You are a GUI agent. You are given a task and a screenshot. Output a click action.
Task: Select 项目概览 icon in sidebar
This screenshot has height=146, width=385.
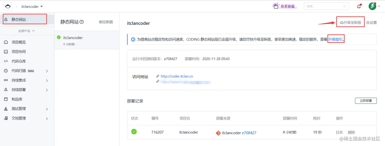coord(6,42)
